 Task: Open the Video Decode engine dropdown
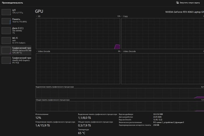tap(122, 51)
